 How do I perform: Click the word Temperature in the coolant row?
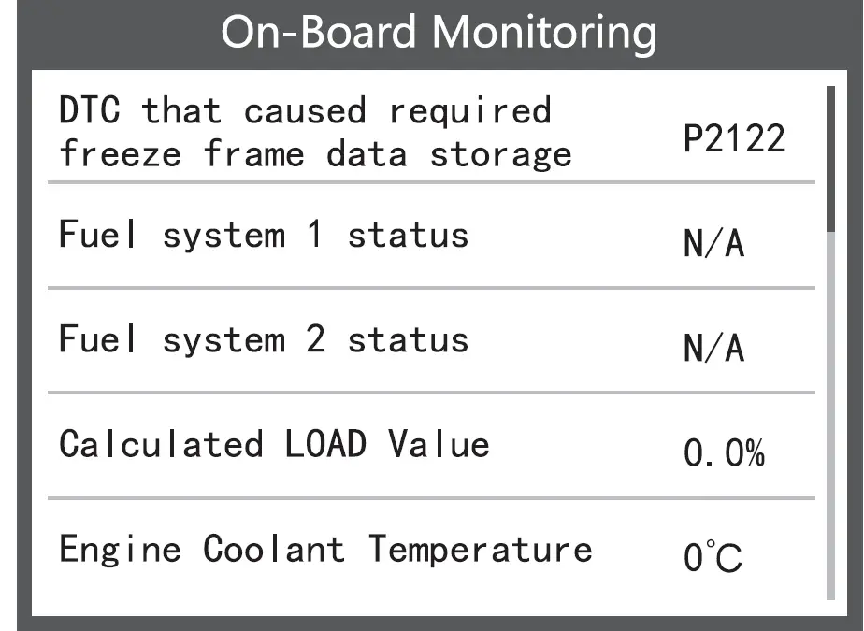click(x=480, y=549)
